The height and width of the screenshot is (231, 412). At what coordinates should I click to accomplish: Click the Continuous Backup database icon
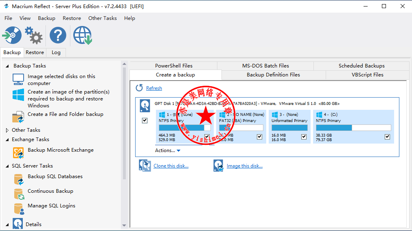coord(19,194)
